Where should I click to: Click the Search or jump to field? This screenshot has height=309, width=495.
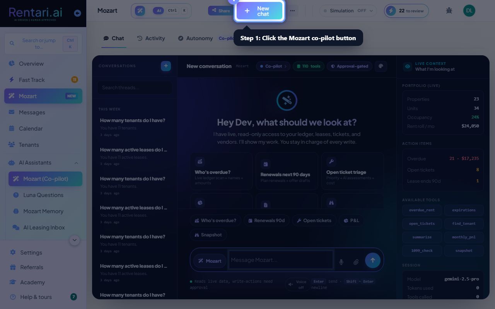coord(43,44)
